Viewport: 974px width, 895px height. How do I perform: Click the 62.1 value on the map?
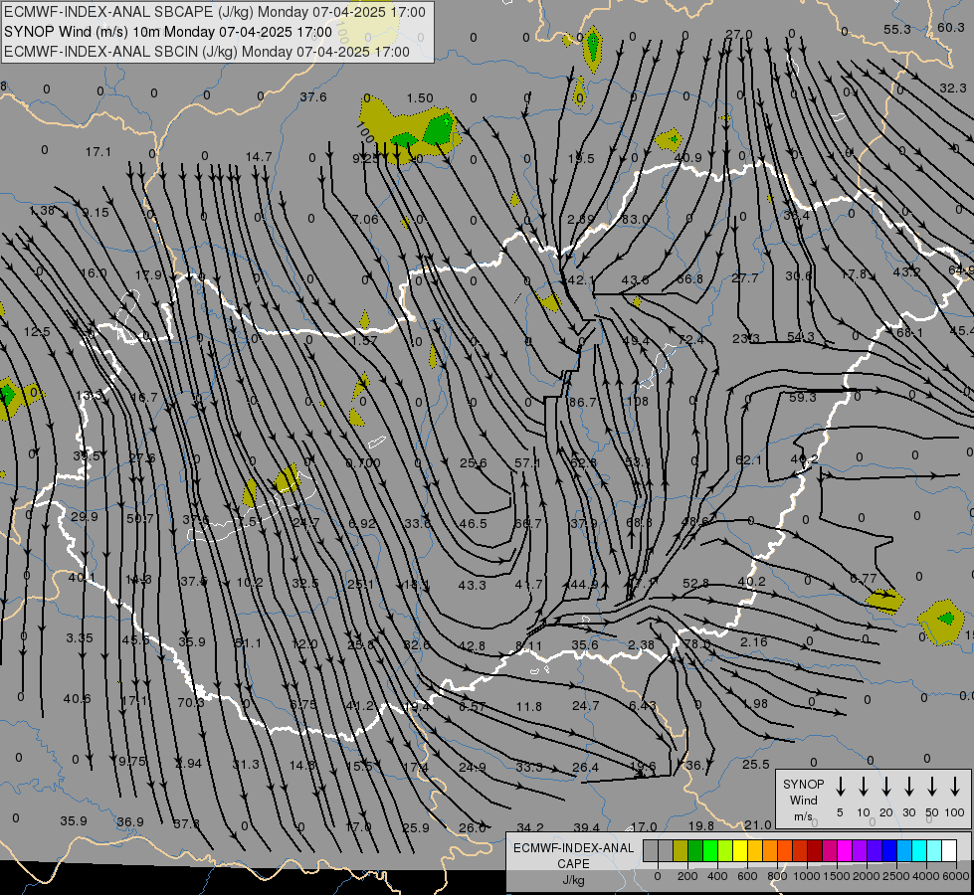(x=748, y=460)
